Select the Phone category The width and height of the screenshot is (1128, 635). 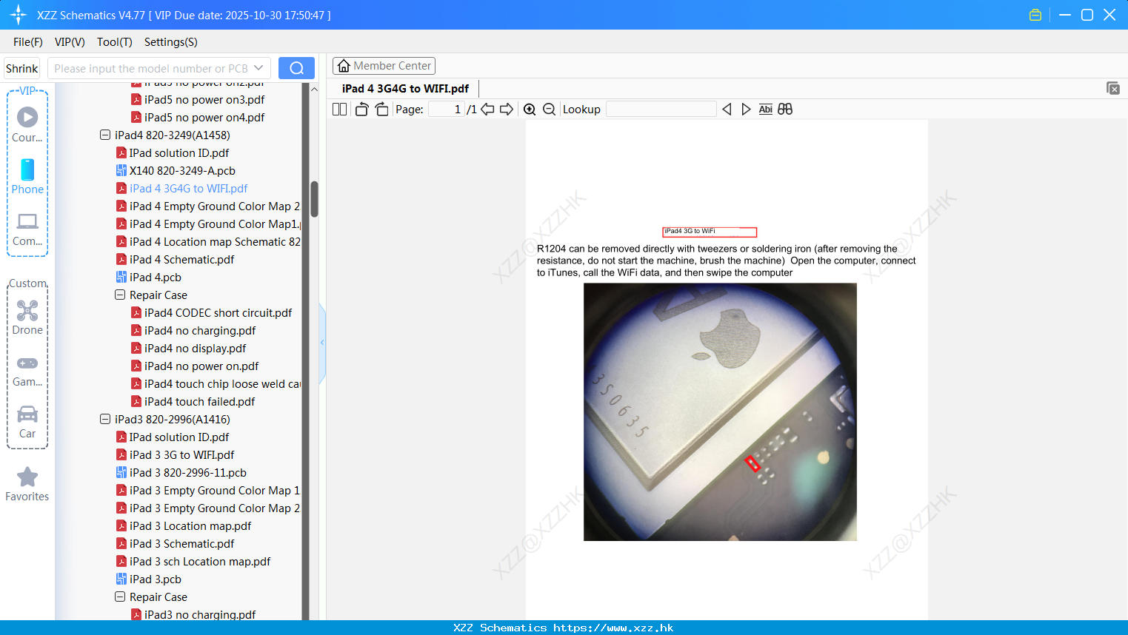click(x=27, y=177)
